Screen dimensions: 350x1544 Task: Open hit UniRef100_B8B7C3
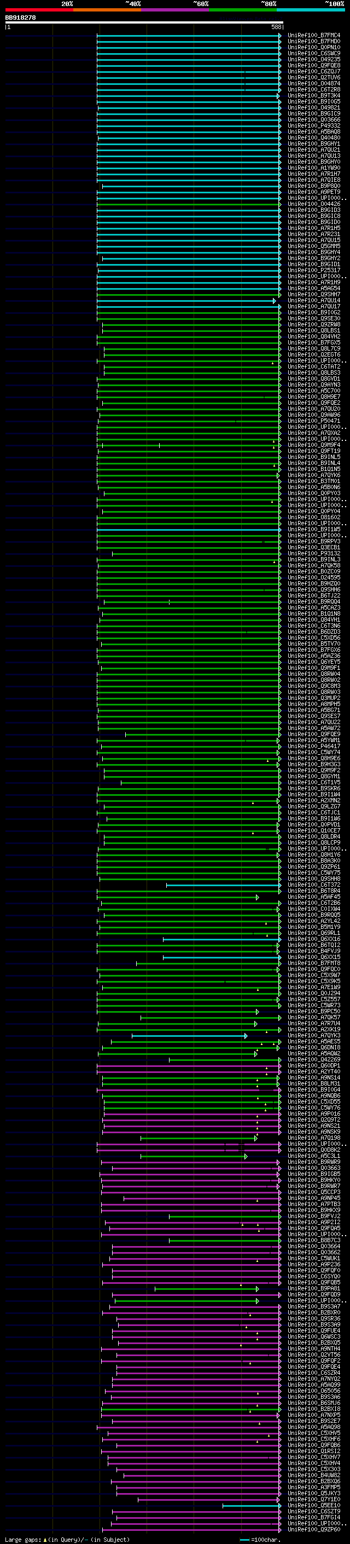[314, 1241]
